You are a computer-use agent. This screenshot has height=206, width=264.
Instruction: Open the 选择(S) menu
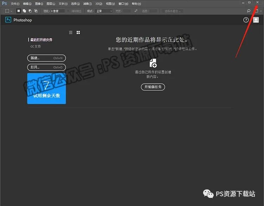[75, 4]
